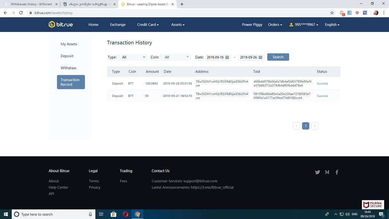This screenshot has height=219, width=389.
Task: Click the Windows search box
Action: tap(54, 214)
